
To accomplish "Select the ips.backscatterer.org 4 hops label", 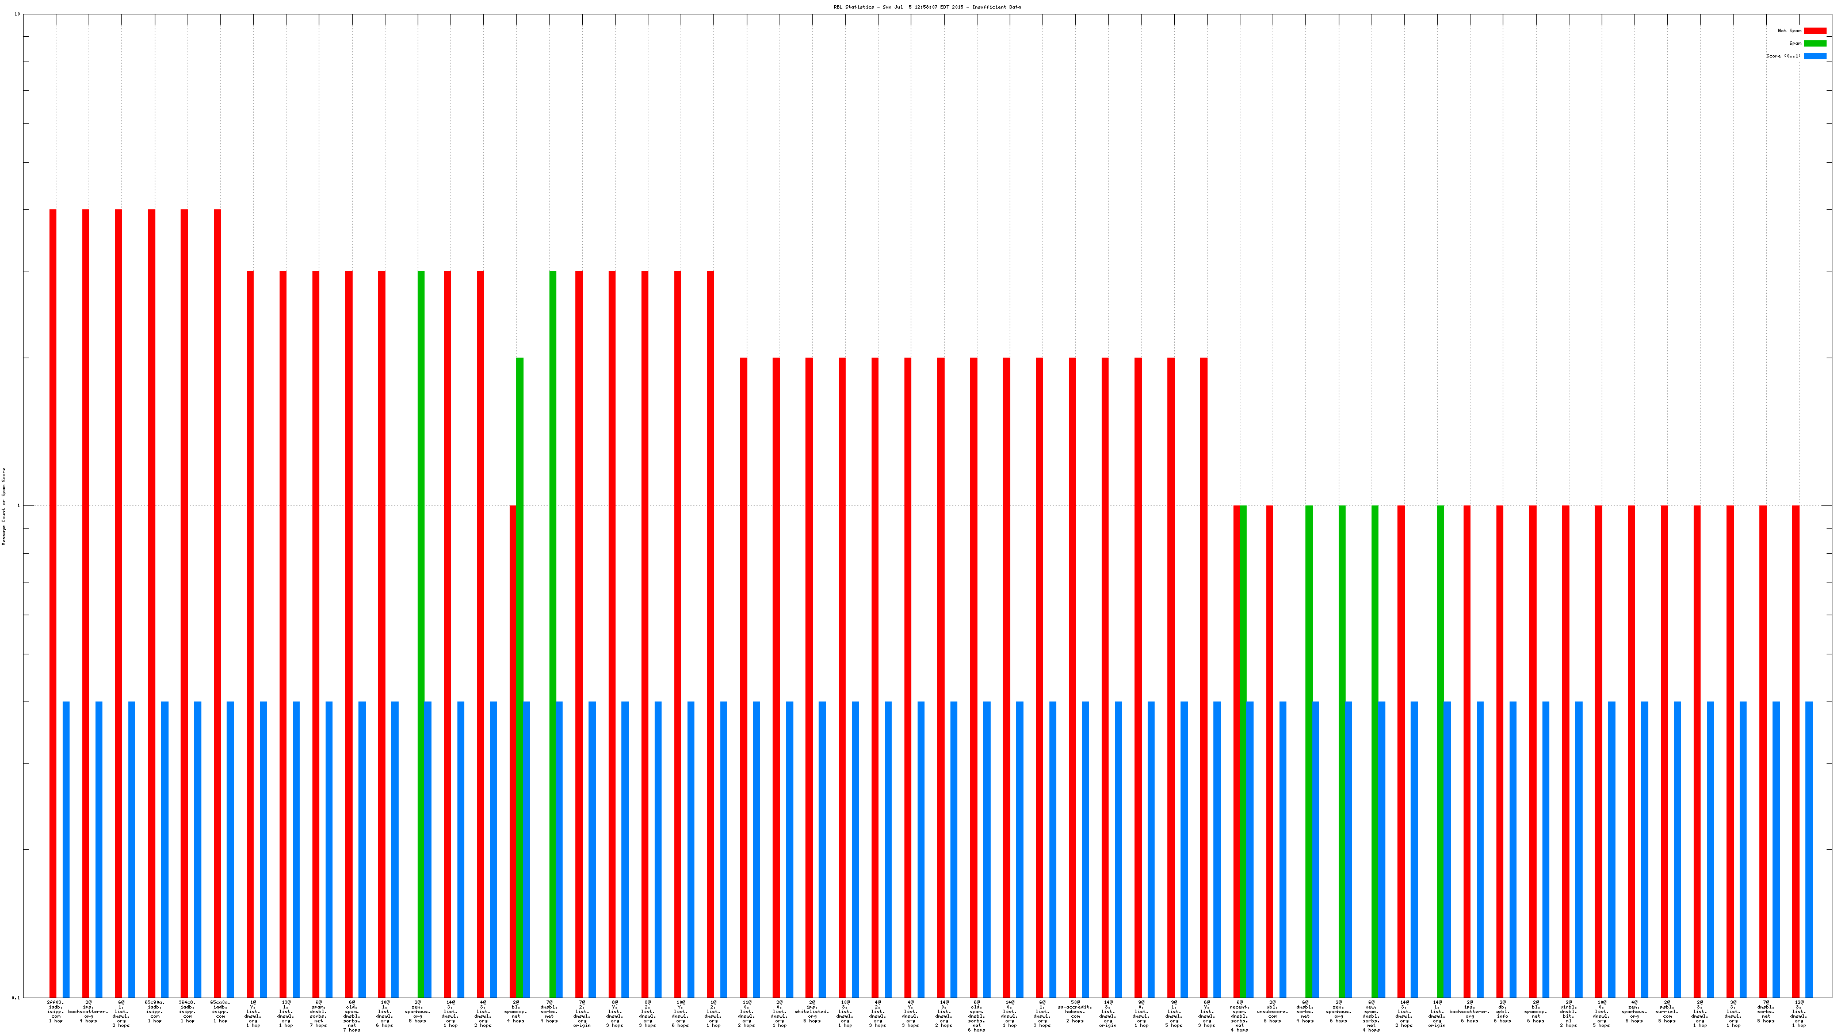I will [x=88, y=1011].
